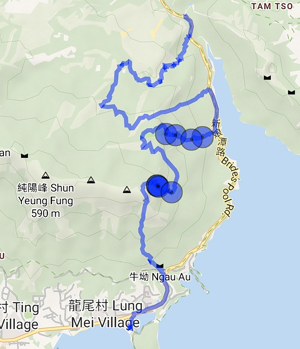Click the track's northern end arrow on the road
This screenshot has width=300, height=349.
[186, 16]
